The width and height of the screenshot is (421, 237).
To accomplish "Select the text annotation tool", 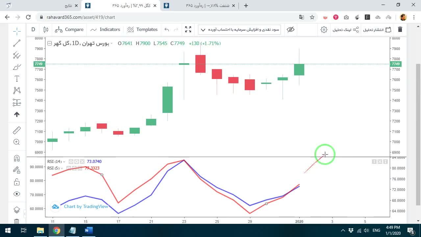I will 17,79.
